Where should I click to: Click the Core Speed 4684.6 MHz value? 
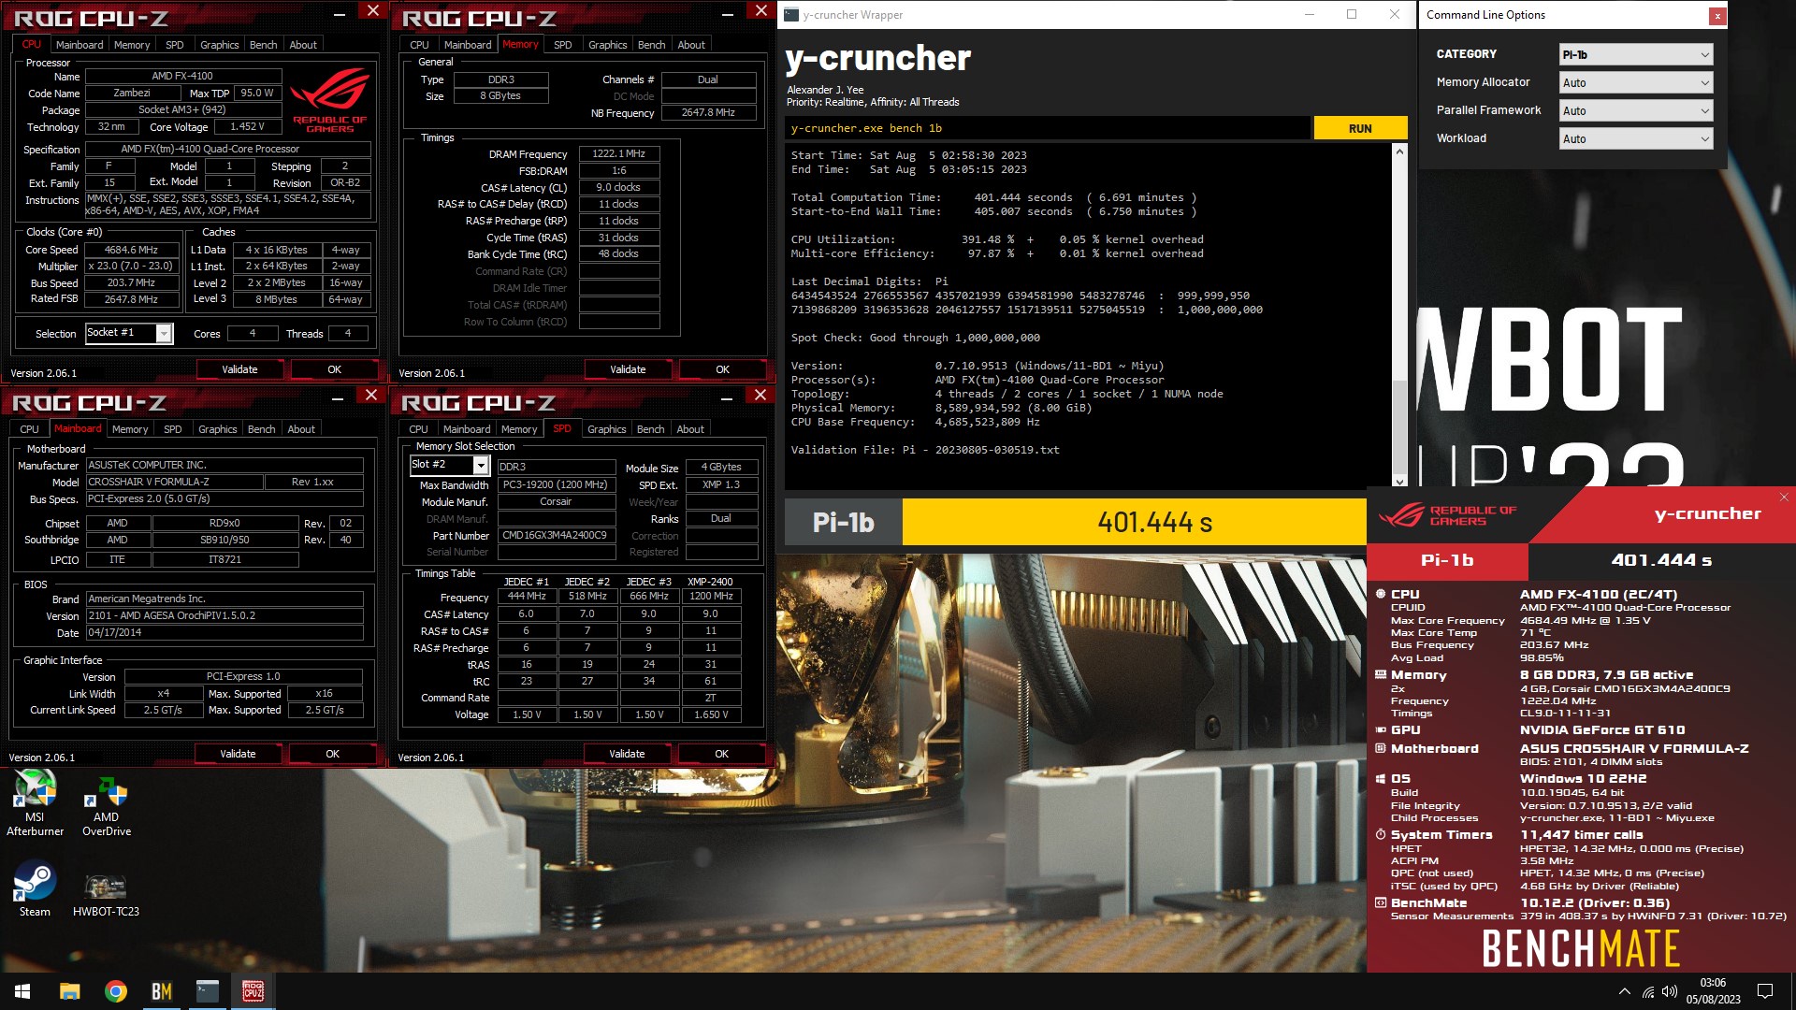click(131, 250)
